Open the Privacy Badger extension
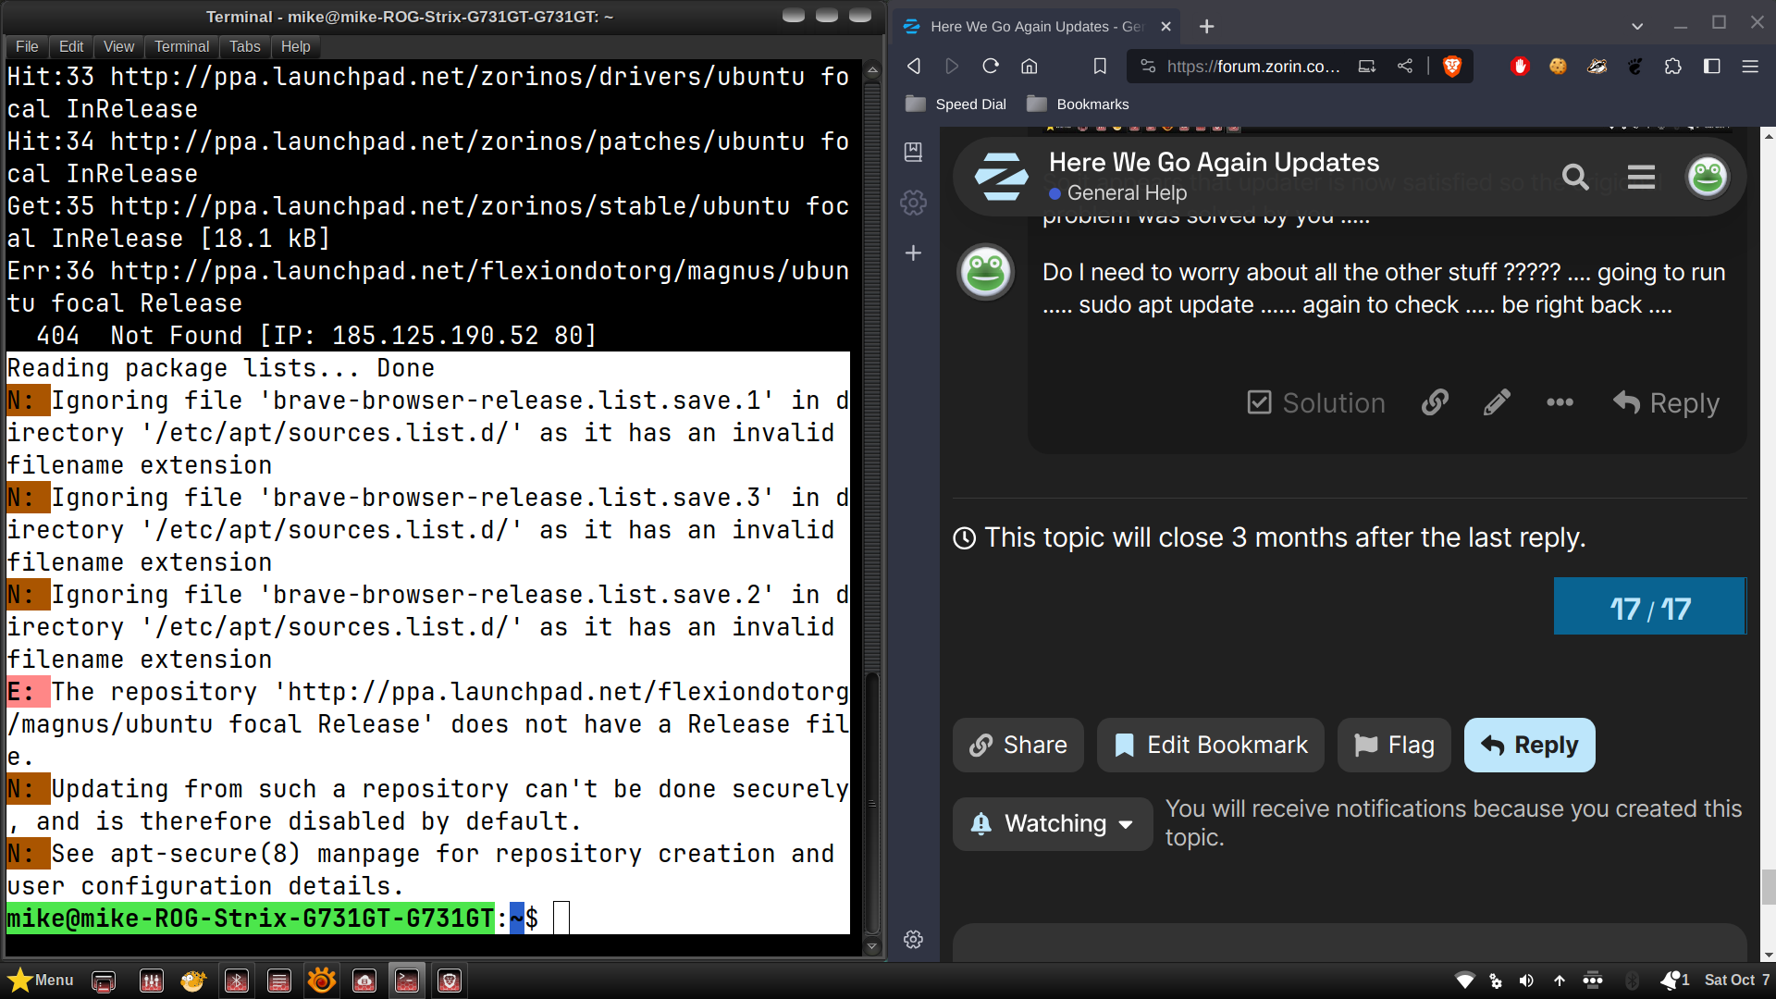This screenshot has width=1776, height=999. (1597, 66)
